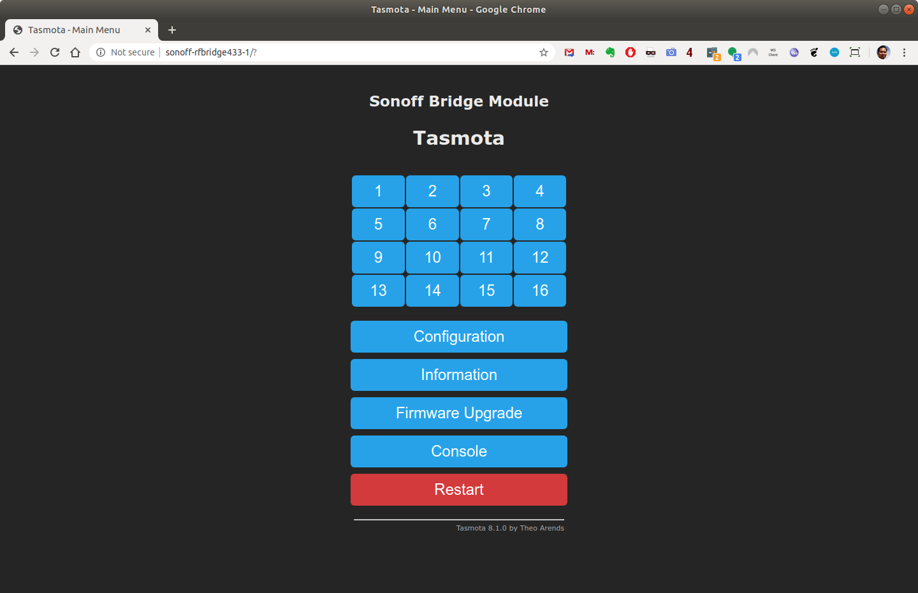Click the browser forward arrow
This screenshot has width=918, height=593.
(34, 52)
